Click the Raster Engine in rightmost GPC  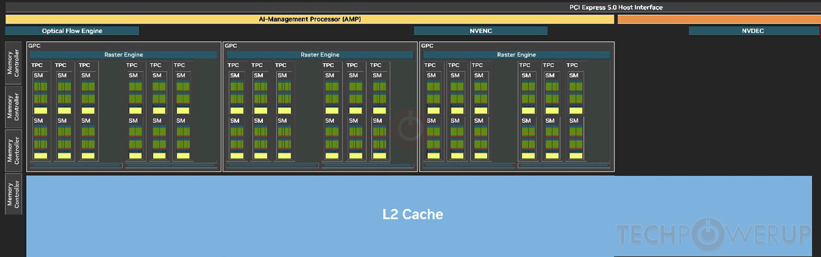tap(516, 55)
